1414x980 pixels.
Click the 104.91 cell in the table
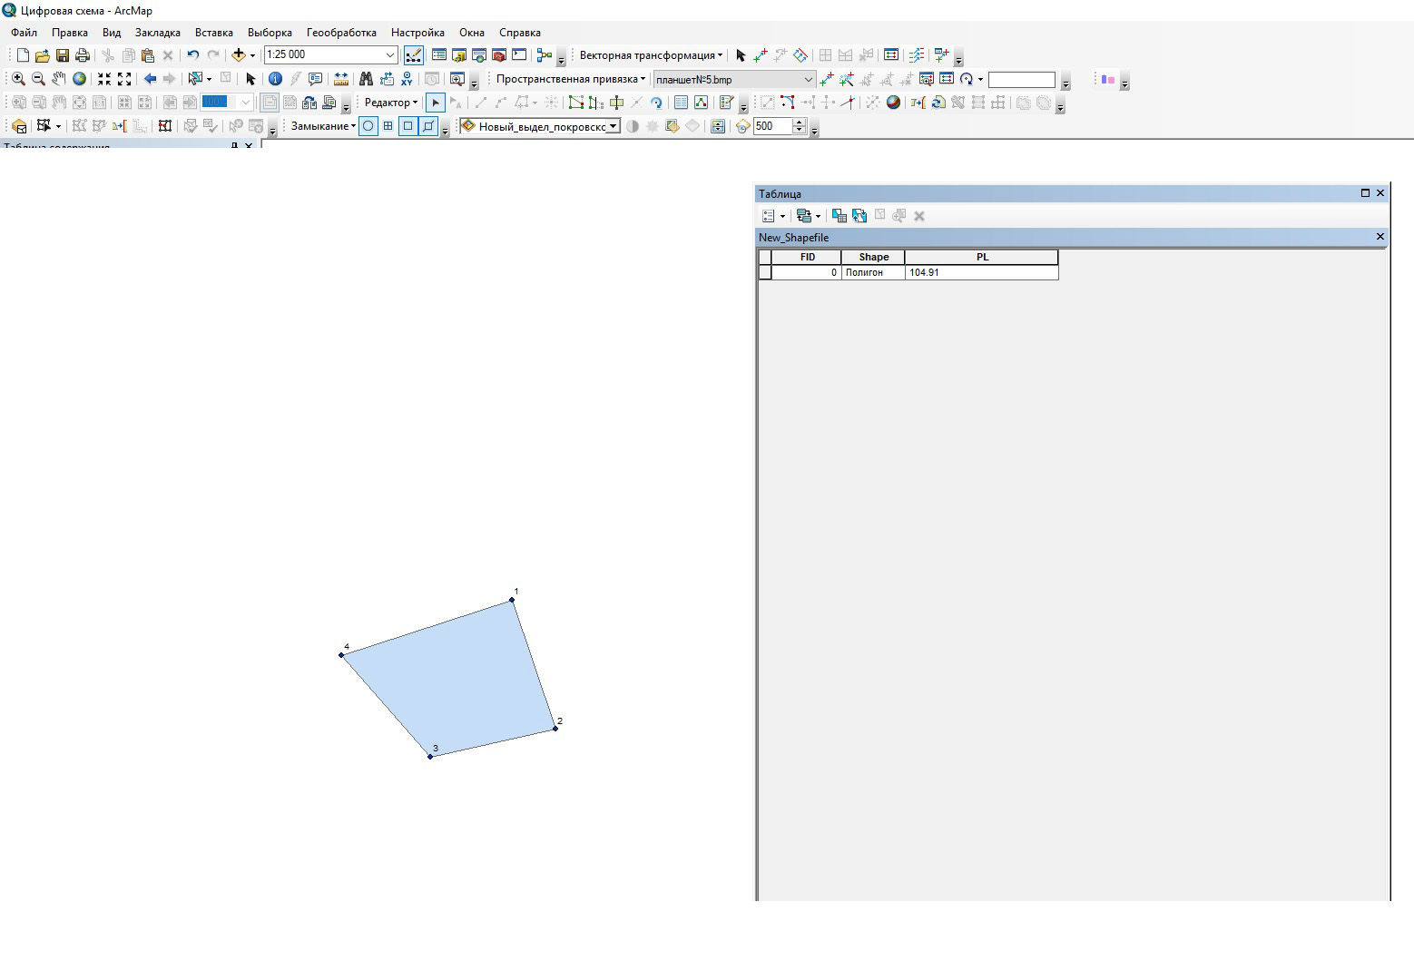(982, 272)
